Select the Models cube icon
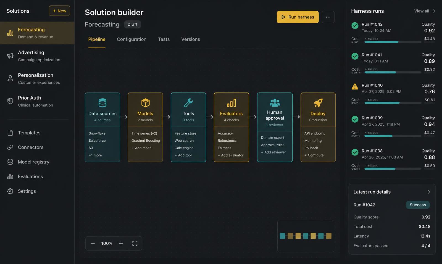 145,103
